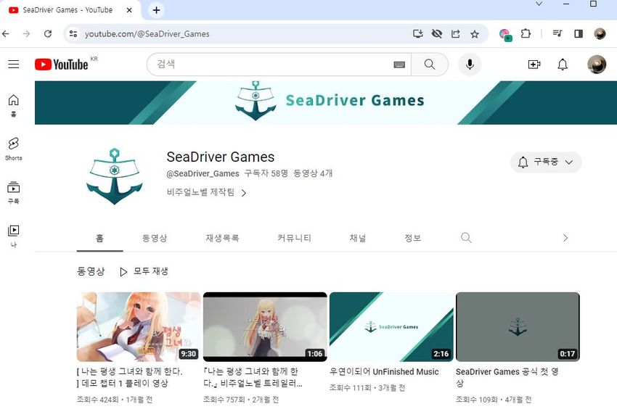The height and width of the screenshot is (409, 617).
Task: Open site information icon in address bar
Action: point(73,34)
